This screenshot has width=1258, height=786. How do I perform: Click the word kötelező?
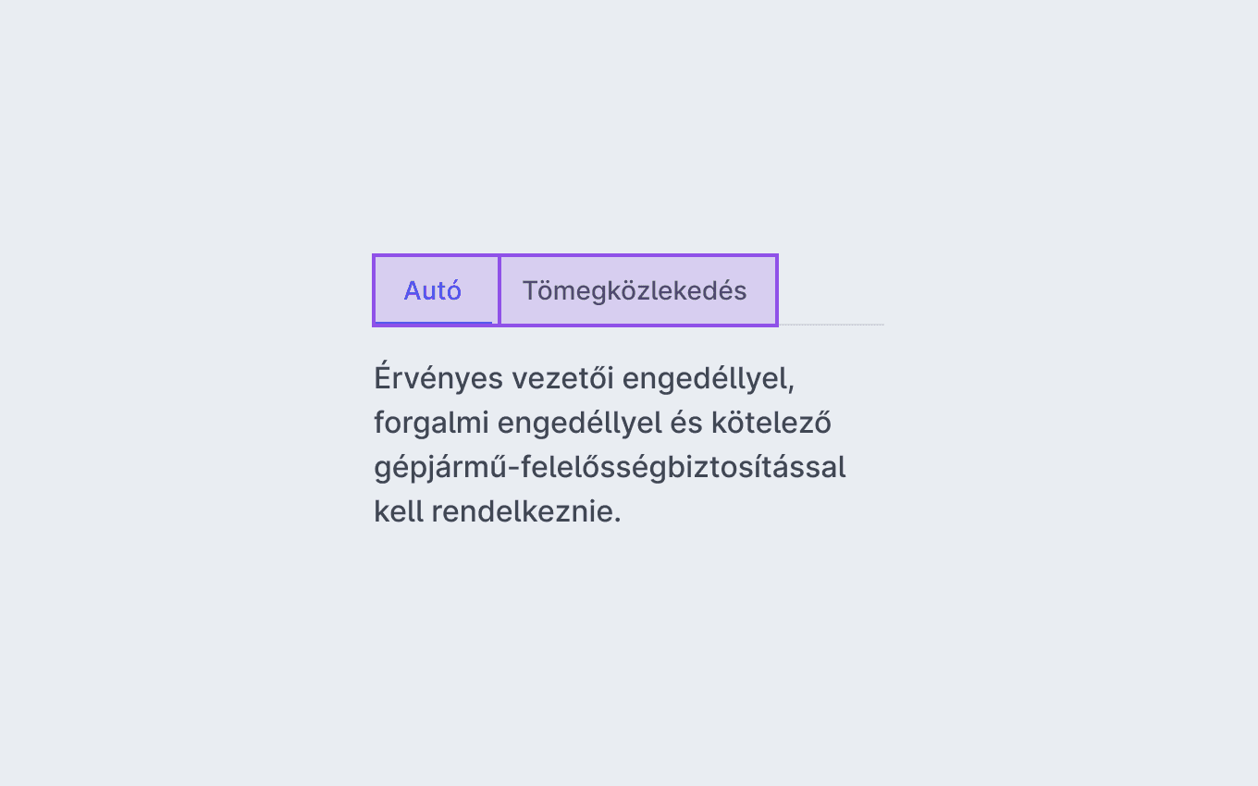[x=771, y=423]
